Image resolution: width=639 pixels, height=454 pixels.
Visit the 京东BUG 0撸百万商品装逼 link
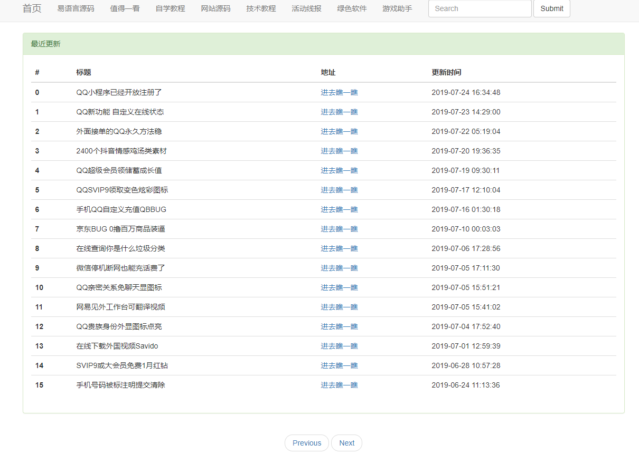tap(339, 229)
